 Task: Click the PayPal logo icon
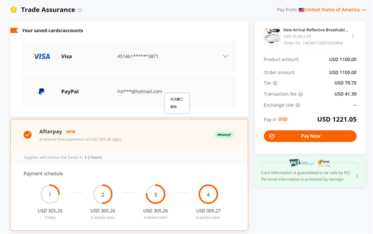[x=42, y=92]
